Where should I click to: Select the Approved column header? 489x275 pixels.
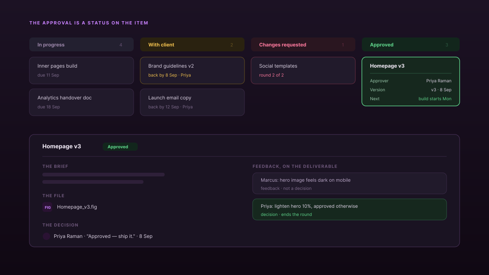(411, 45)
